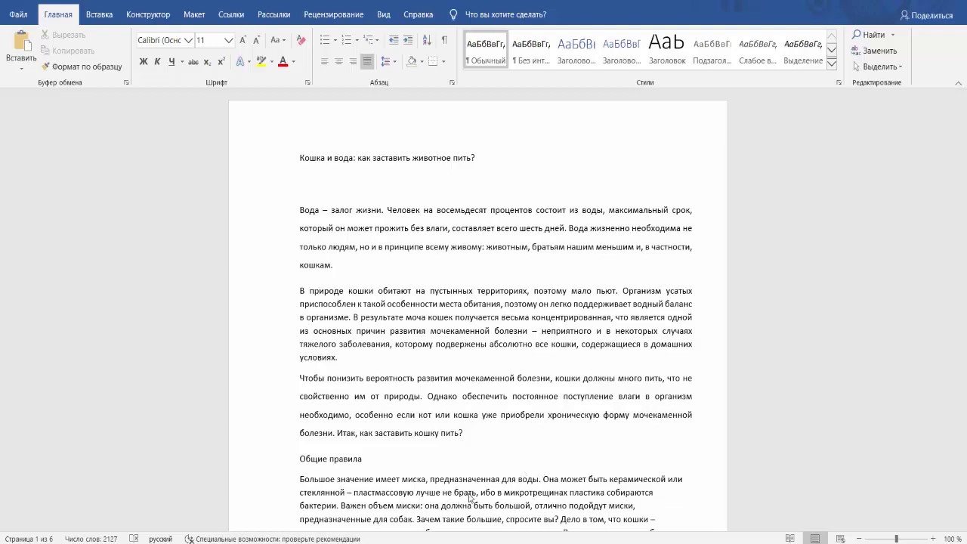Viewport: 967px width, 544px height.
Task: Switch to the Рецензирование tab
Action: pos(333,14)
